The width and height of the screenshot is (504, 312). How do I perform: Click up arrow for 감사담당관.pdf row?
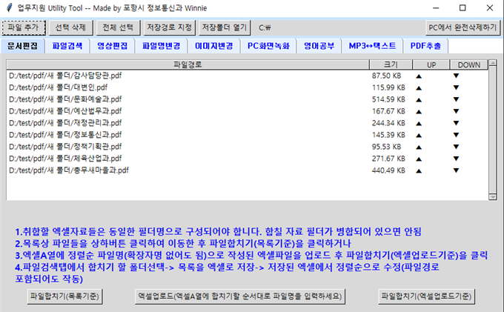418,76
